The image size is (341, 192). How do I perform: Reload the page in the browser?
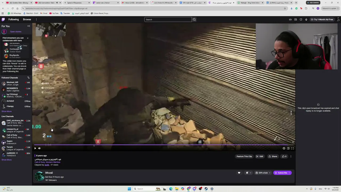(x=13, y=8)
